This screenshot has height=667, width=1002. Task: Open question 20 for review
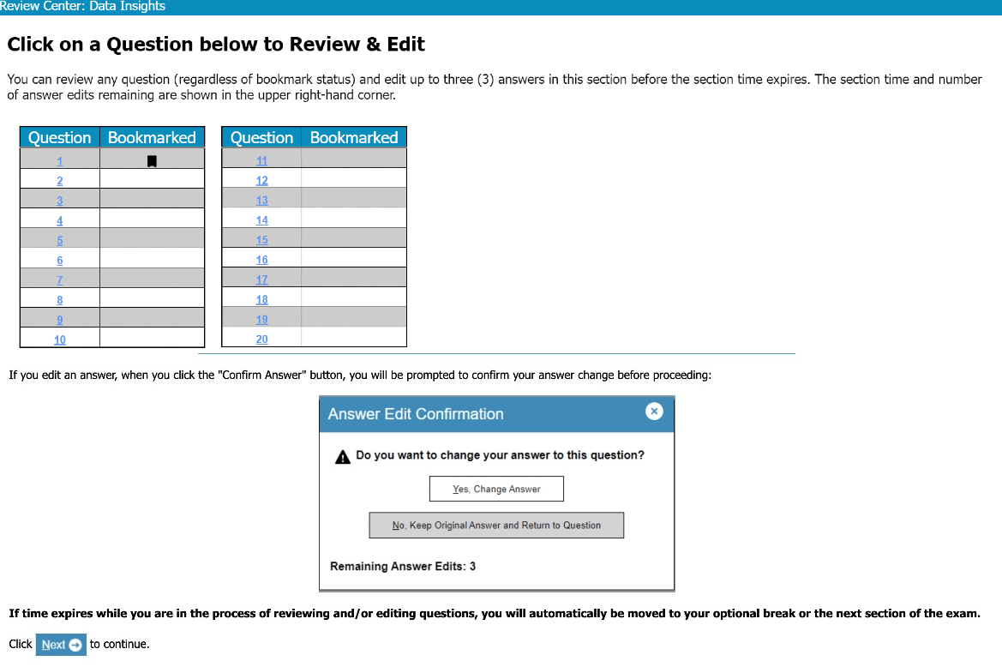pos(261,339)
